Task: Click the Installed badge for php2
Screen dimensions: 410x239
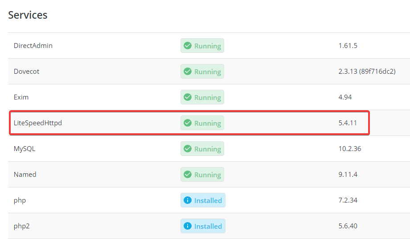Action: [x=203, y=226]
